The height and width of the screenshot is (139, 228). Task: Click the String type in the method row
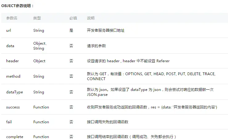(39, 76)
